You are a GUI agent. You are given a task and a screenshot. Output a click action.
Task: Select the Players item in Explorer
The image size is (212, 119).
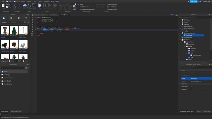[186, 22]
